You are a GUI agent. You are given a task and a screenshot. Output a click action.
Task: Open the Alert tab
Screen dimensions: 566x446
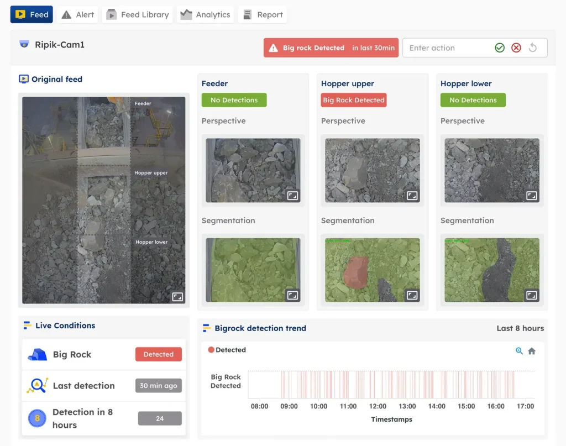point(78,15)
